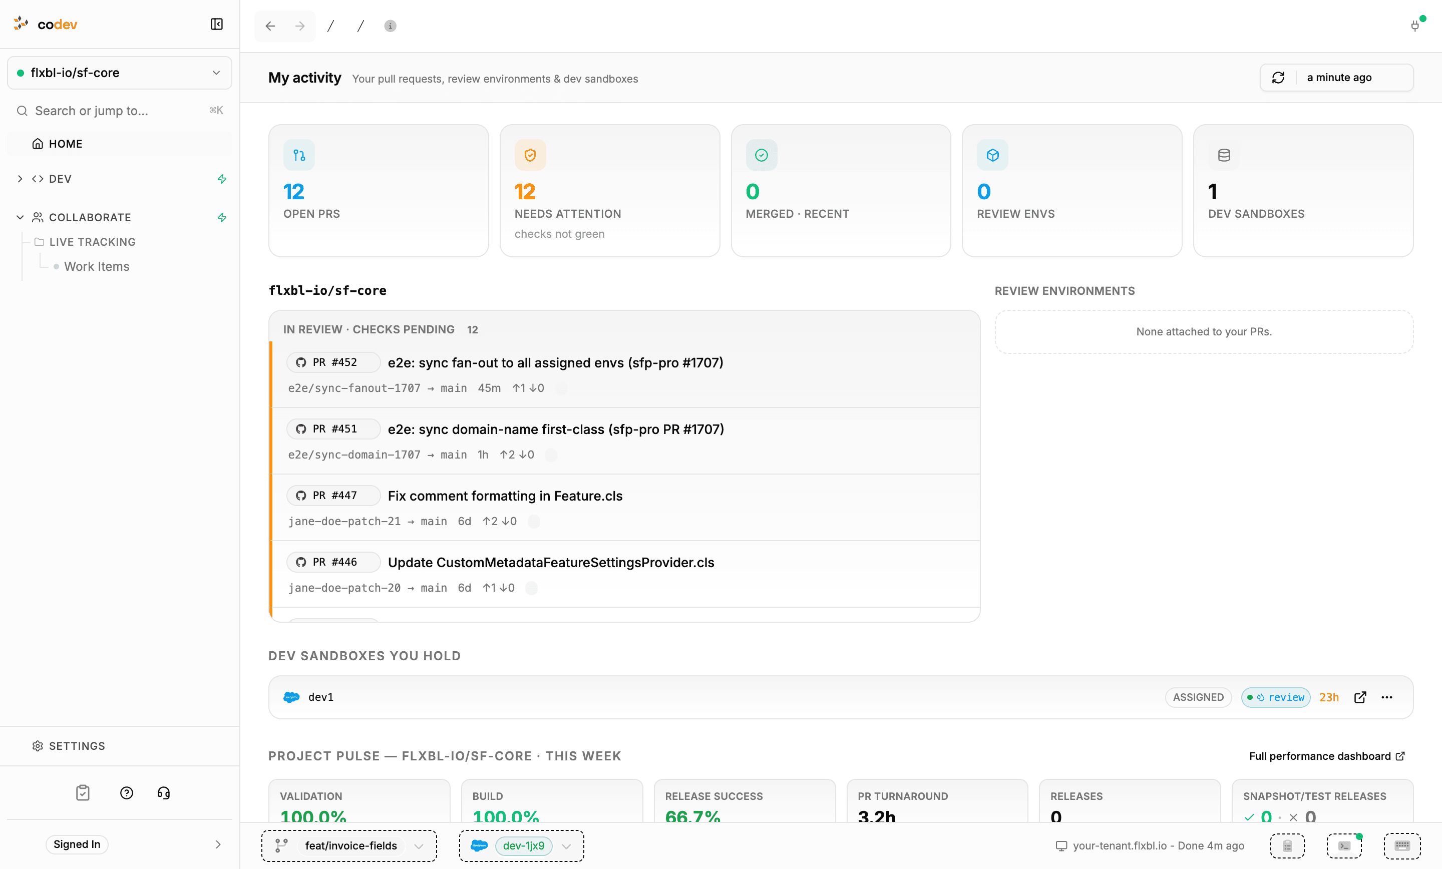Click the ASSIGNED badge on dev1
This screenshot has width=1442, height=869.
[x=1198, y=697]
